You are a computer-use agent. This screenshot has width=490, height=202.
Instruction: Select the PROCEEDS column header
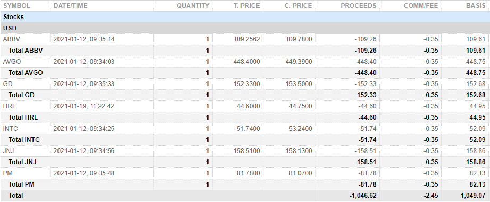pos(359,6)
